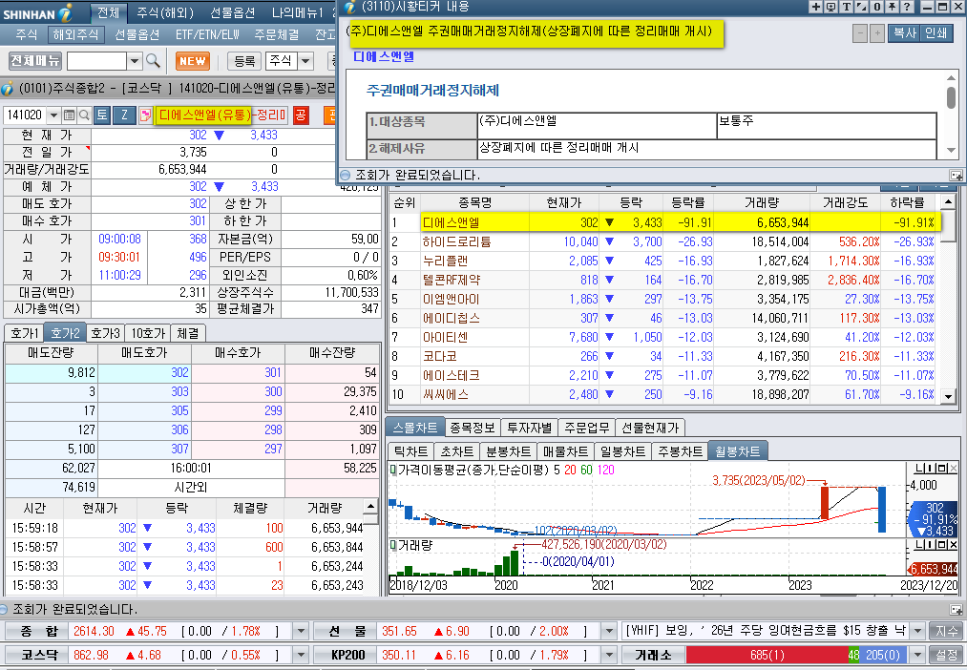Switch to the 투자자별 tab
Image resolution: width=967 pixels, height=670 pixels.
point(529,428)
